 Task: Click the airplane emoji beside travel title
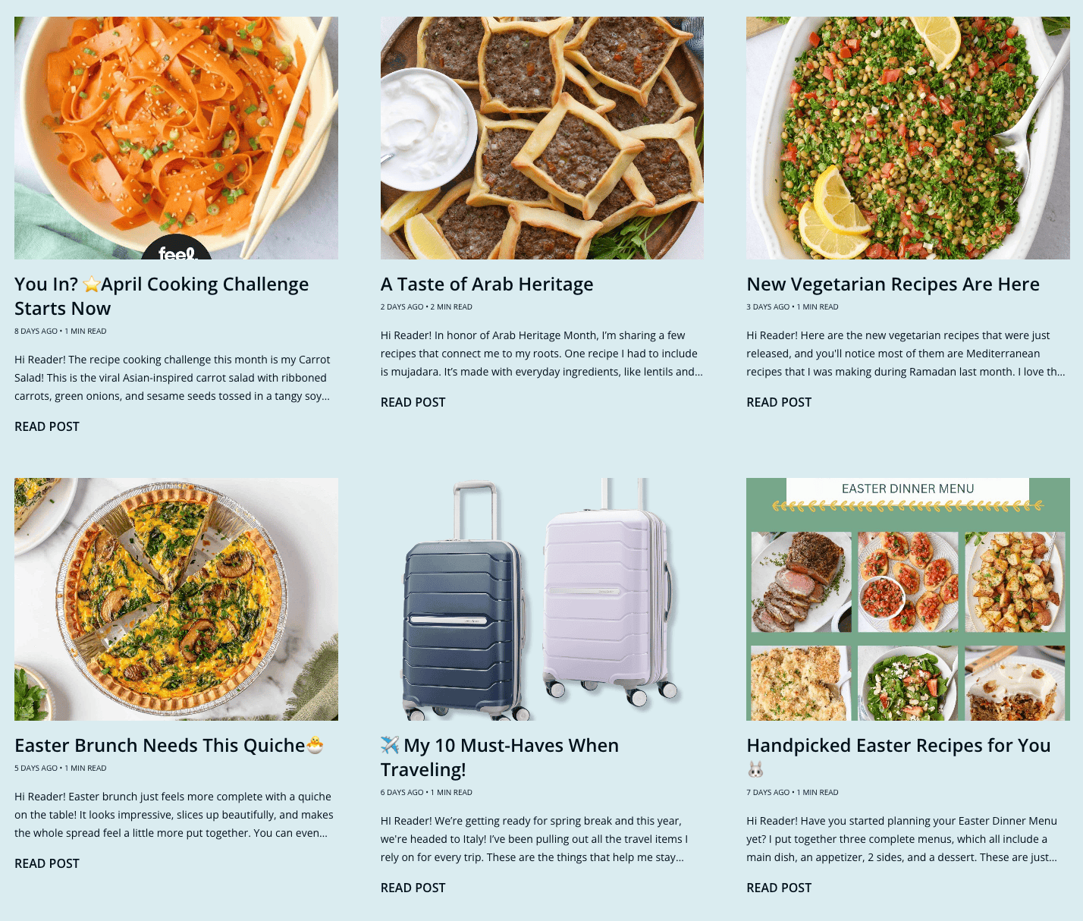pyautogui.click(x=390, y=745)
